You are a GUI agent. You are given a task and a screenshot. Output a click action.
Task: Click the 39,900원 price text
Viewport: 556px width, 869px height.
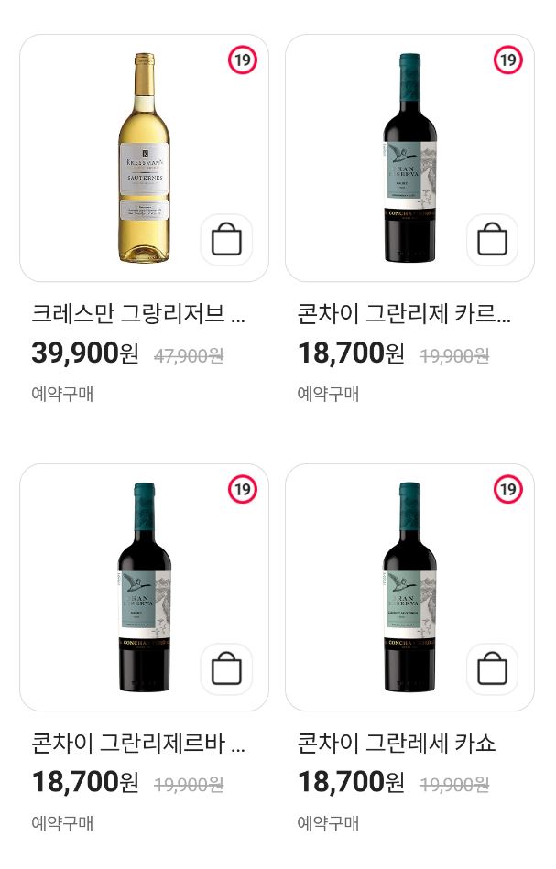coord(84,353)
